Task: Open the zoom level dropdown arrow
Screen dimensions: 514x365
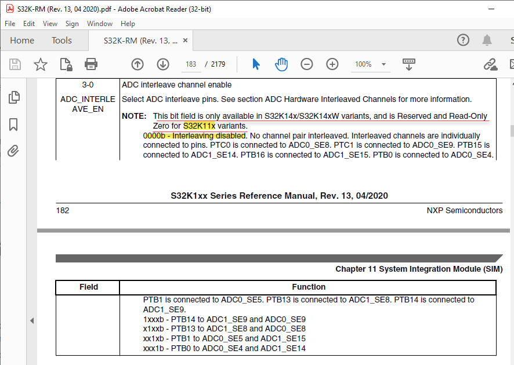Action: tap(383, 64)
